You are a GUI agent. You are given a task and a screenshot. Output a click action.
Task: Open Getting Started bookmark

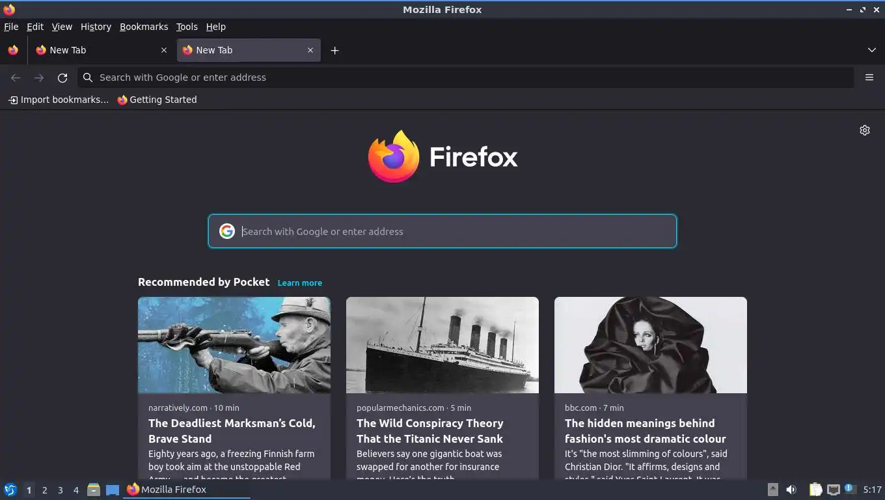click(x=157, y=100)
